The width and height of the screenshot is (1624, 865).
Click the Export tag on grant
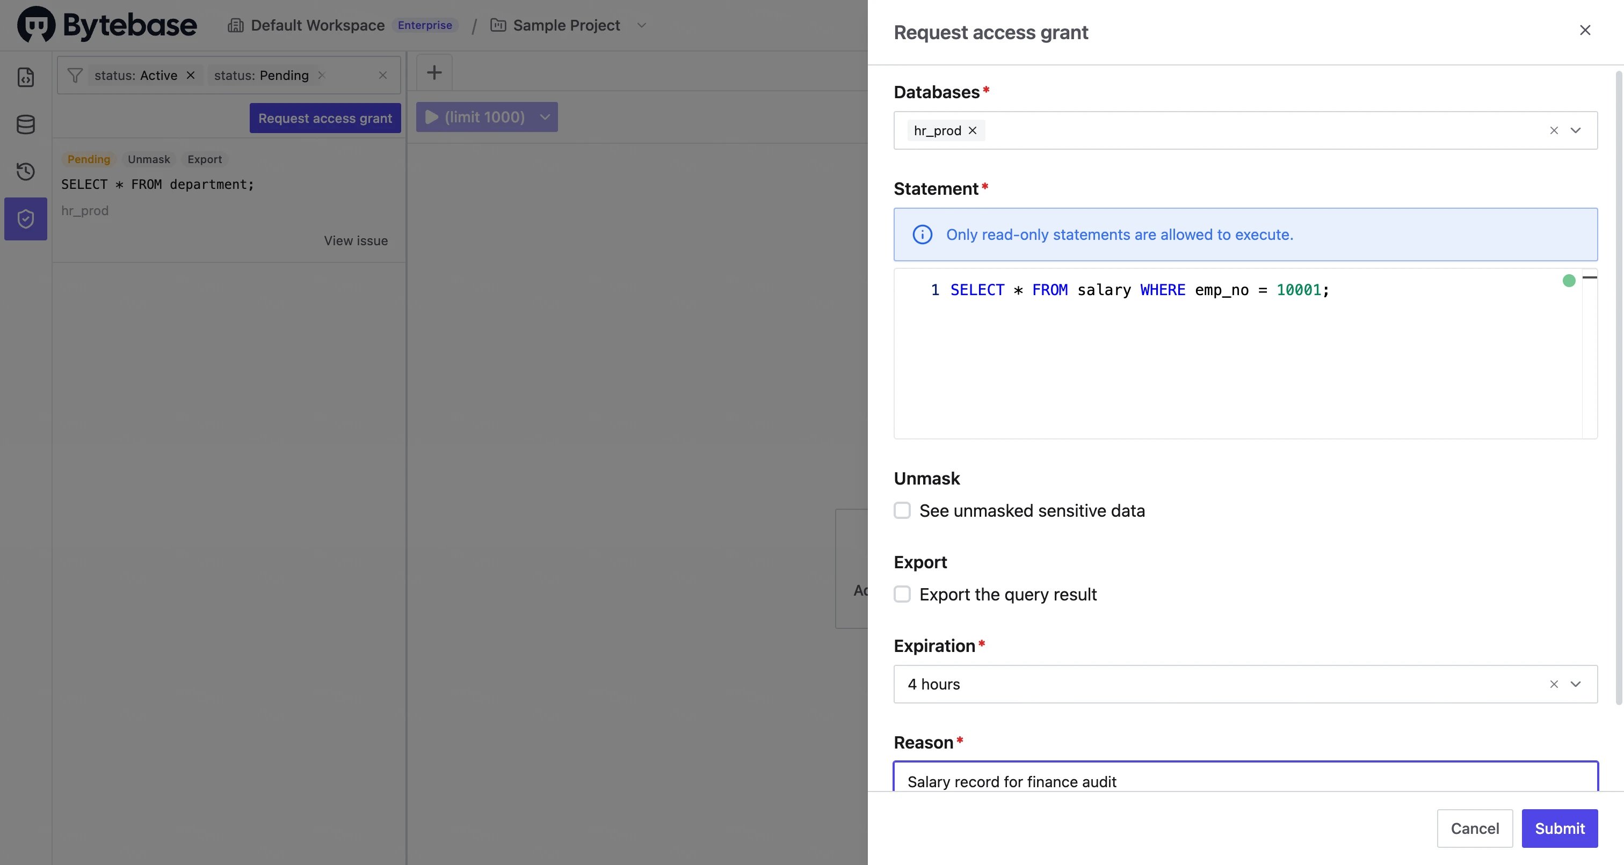tap(204, 159)
